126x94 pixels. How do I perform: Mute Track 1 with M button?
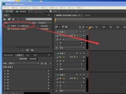pos(77,32)
